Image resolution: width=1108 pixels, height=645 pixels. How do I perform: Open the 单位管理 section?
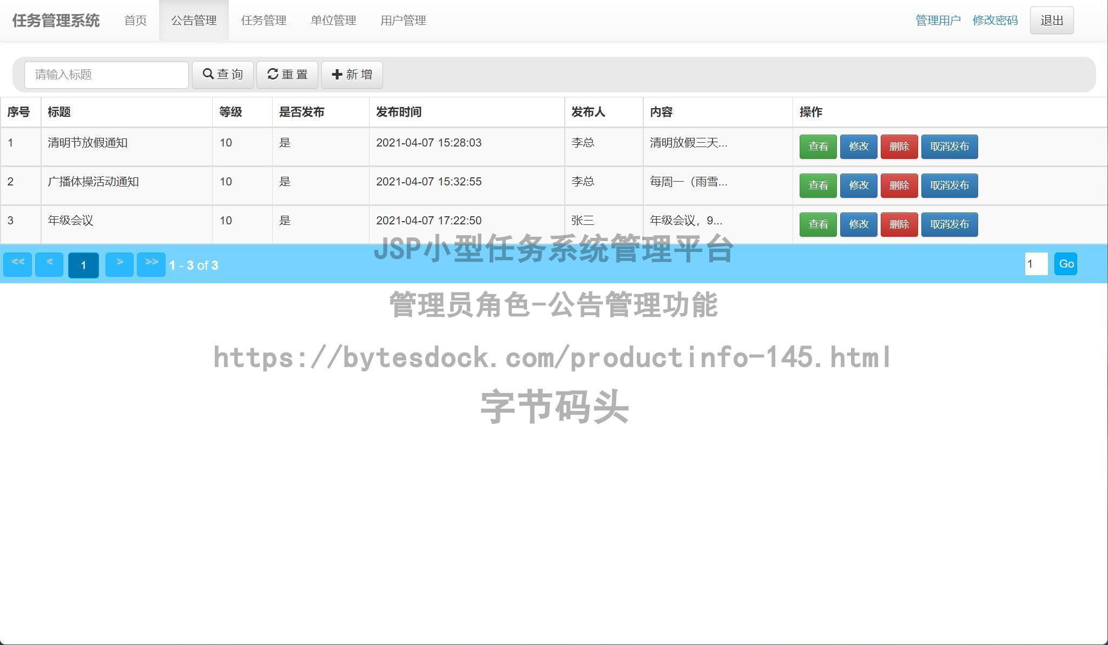[x=333, y=21]
